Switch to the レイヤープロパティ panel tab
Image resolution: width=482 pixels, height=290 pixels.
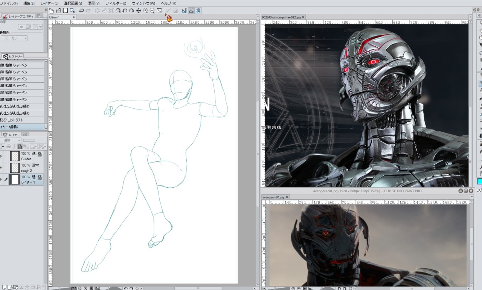pyautogui.click(x=17, y=16)
